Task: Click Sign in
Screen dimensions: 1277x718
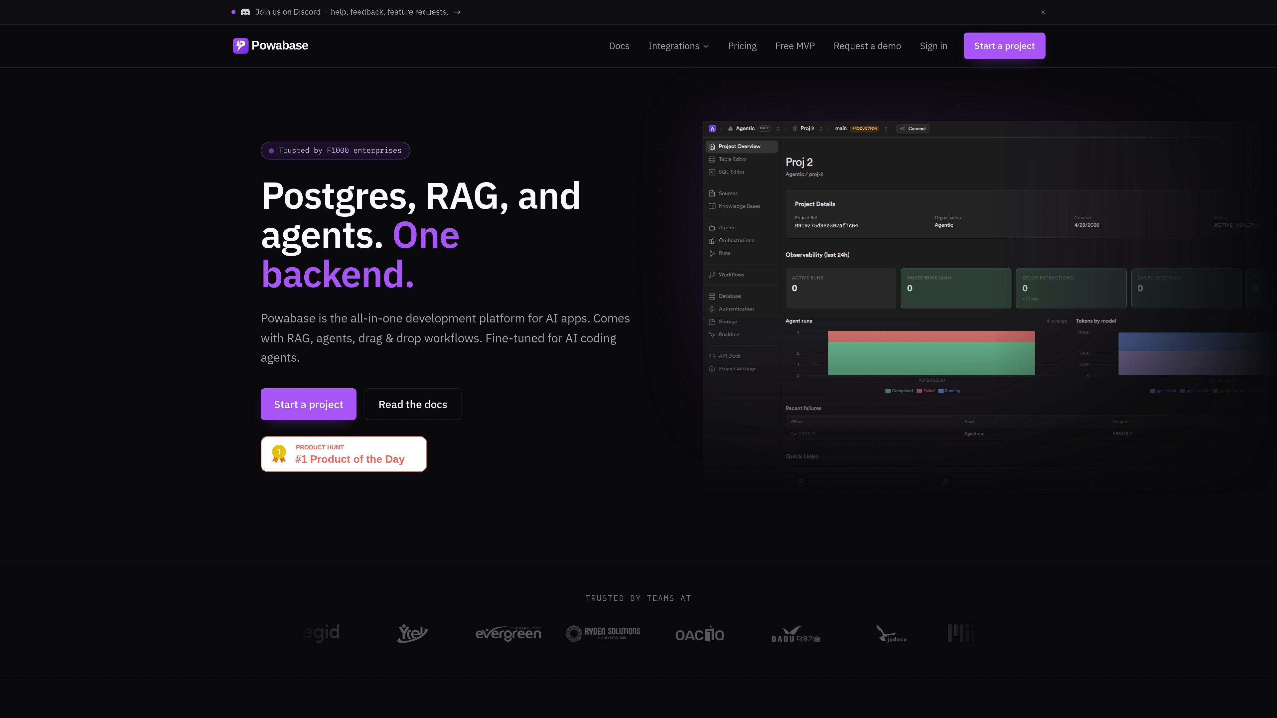Action: click(933, 46)
